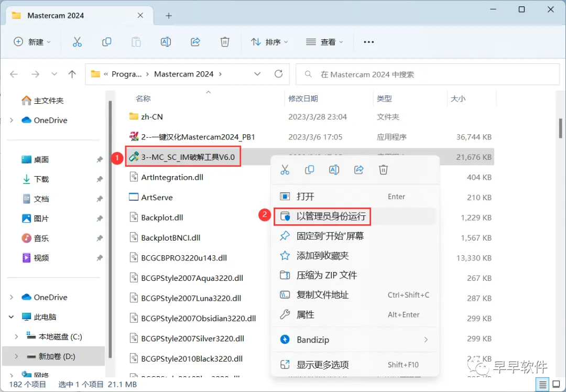This screenshot has width=566, height=392.
Task: Sort by 大小 column header
Action: [x=458, y=99]
